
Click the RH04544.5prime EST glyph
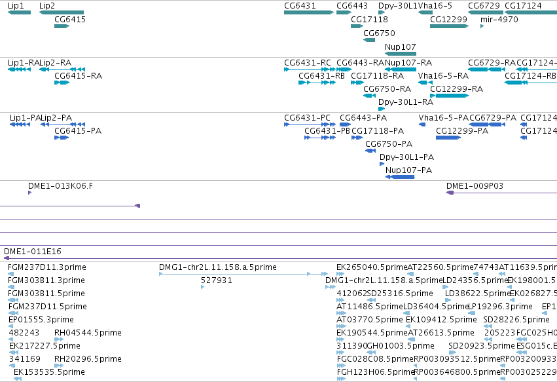[59, 339]
